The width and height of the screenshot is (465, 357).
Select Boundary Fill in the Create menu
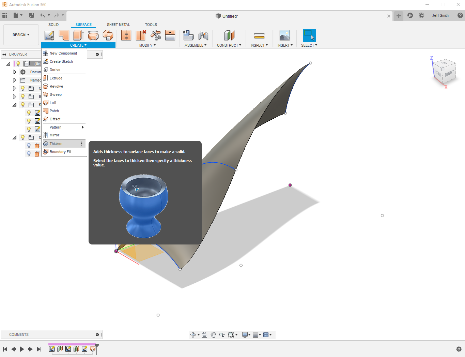point(60,152)
